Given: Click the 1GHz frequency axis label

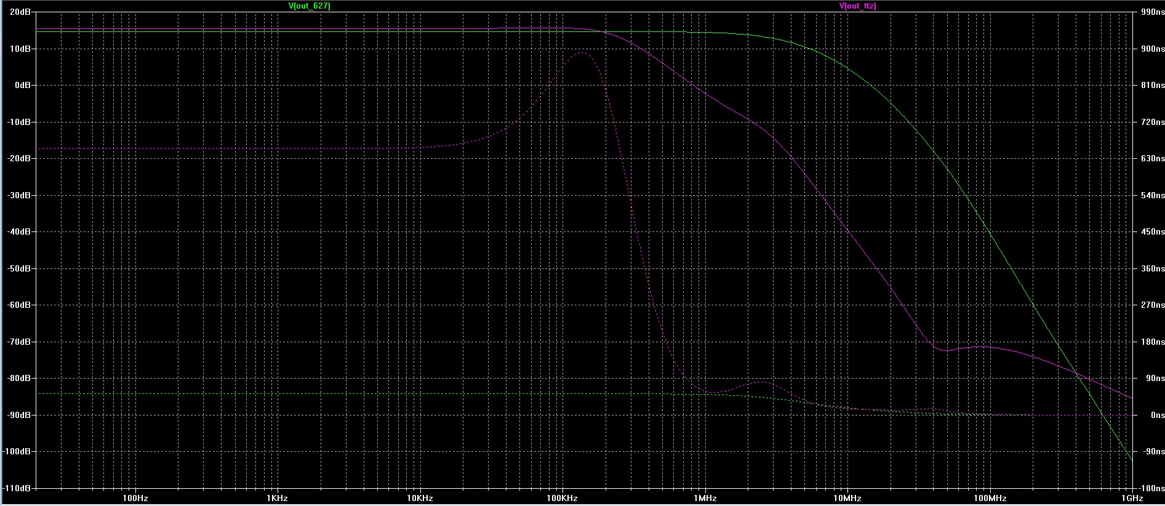Looking at the screenshot, I should (x=1132, y=498).
